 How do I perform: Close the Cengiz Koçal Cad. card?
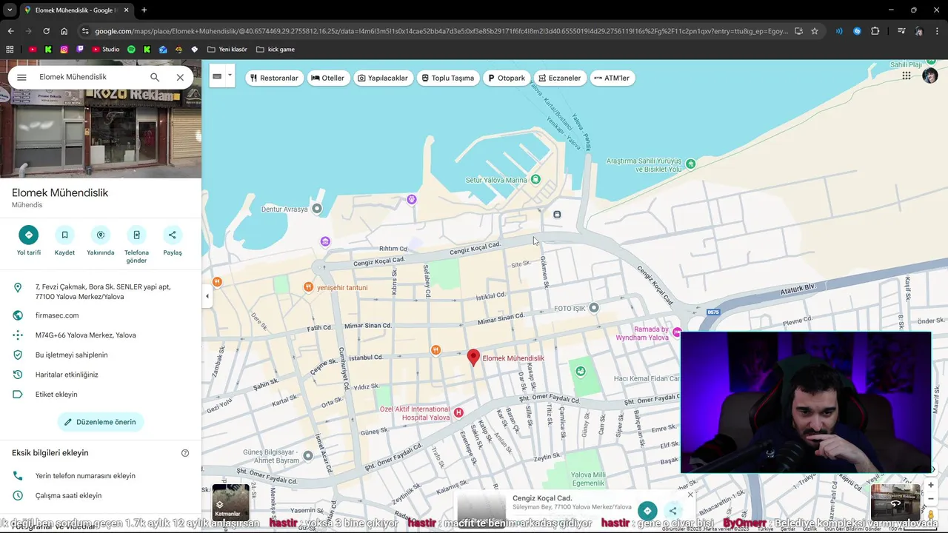pyautogui.click(x=690, y=495)
